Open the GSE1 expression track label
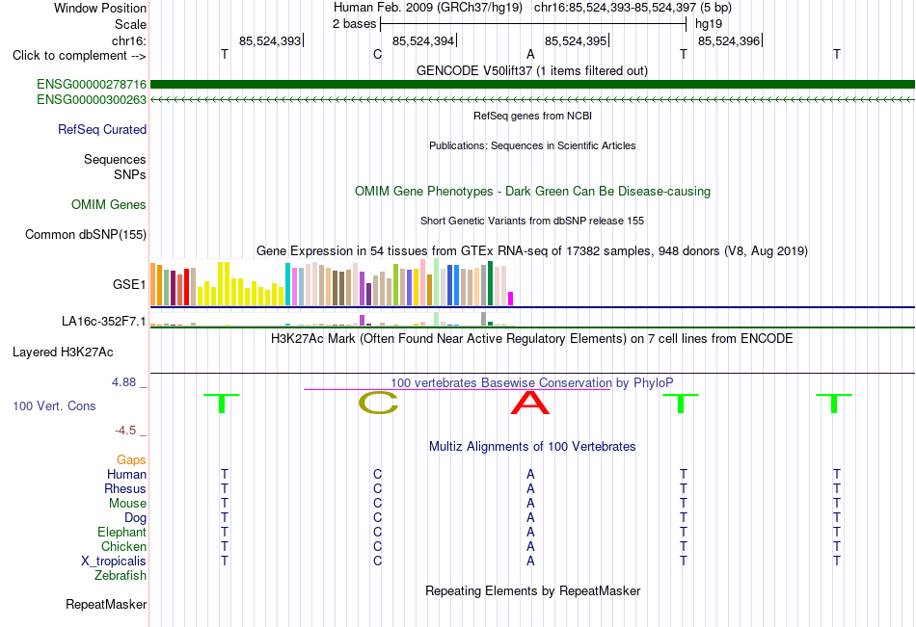 (x=129, y=284)
